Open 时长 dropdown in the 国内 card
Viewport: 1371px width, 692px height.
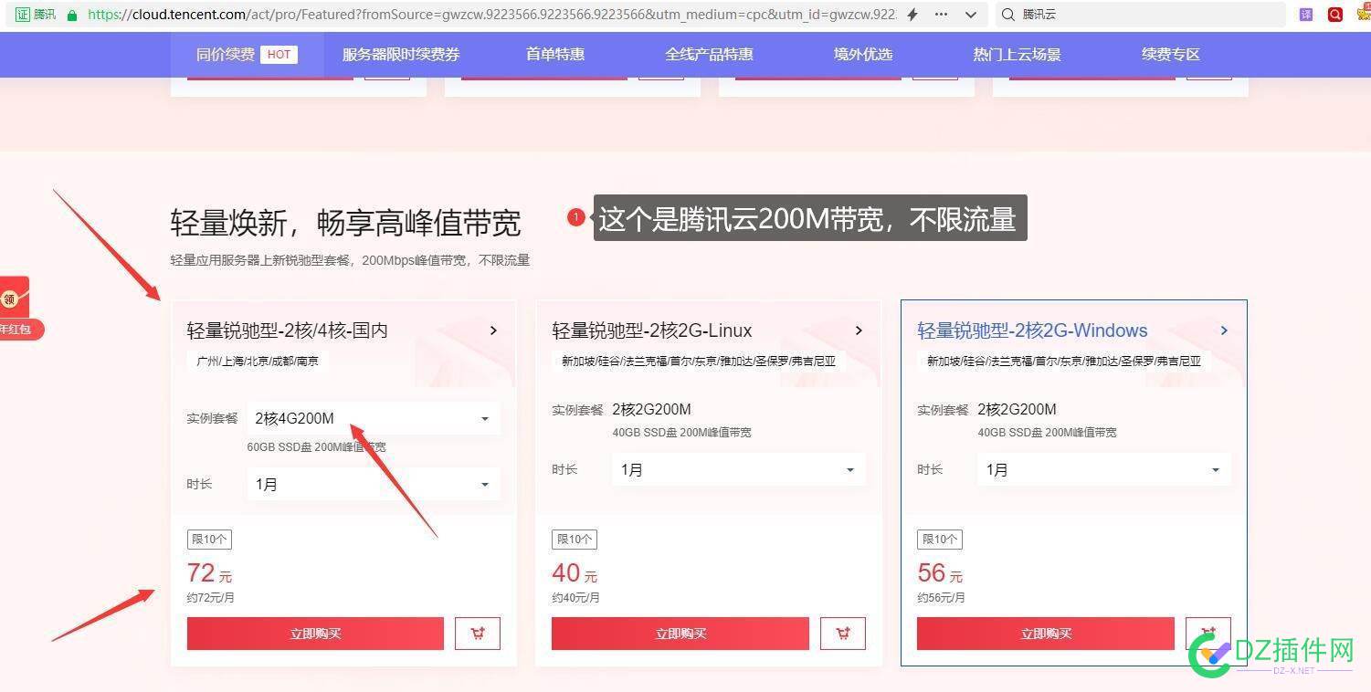374,484
